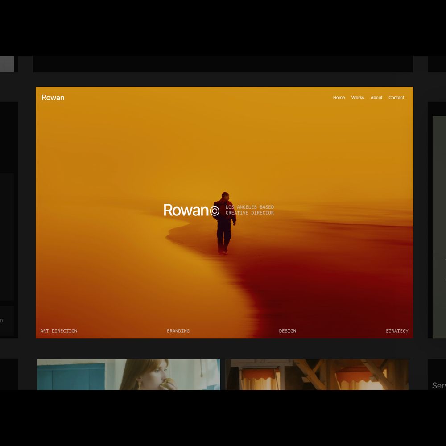
Task: Click the Strategy label
Action: coord(397,331)
